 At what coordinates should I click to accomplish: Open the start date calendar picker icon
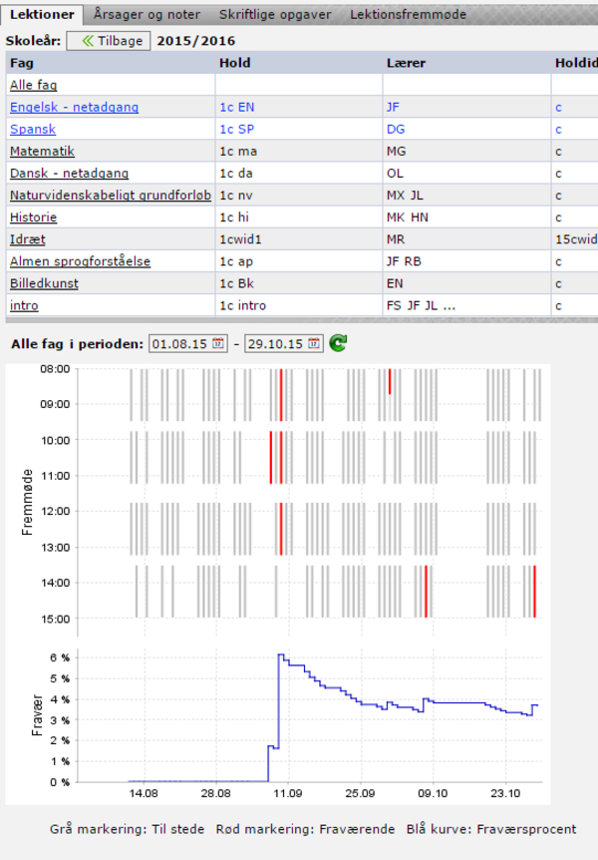[219, 343]
